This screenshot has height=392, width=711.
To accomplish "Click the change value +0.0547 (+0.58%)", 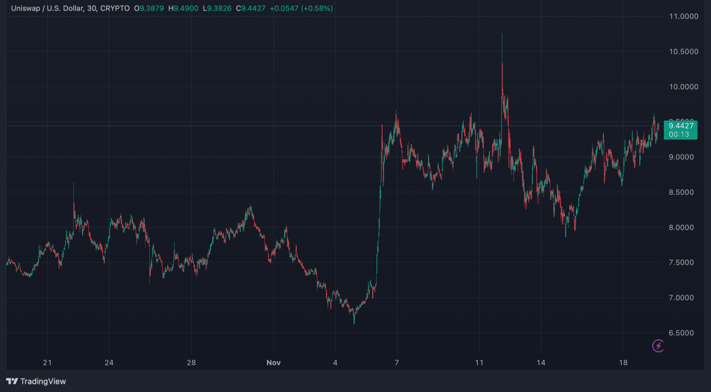I will point(301,9).
